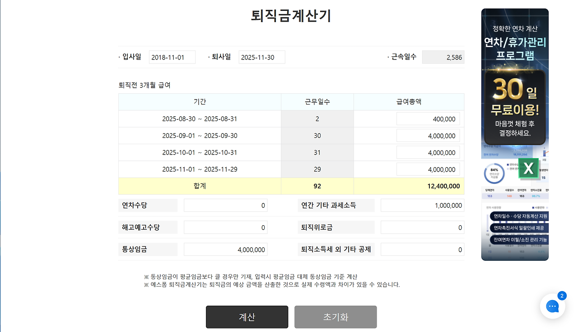578x332 pixels.
Task: Click the 퇴직소득세 외 기타 공제 input field
Action: pyautogui.click(x=422, y=250)
